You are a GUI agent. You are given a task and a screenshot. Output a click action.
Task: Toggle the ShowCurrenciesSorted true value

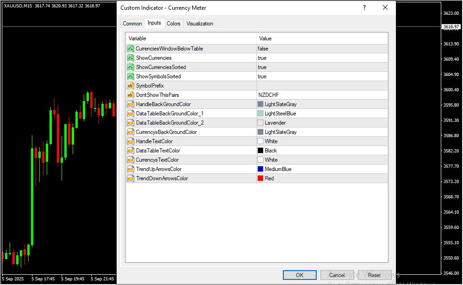[x=321, y=67]
